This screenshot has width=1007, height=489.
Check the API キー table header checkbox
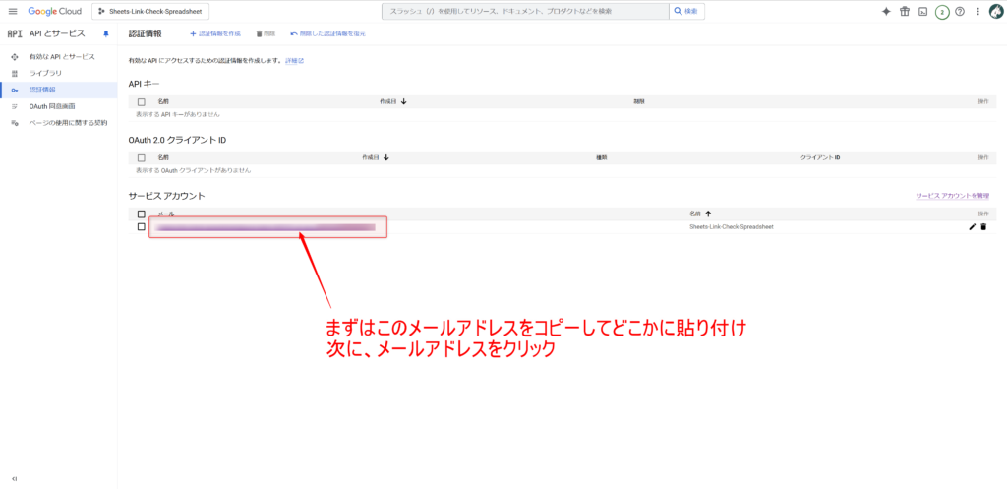pyautogui.click(x=142, y=101)
